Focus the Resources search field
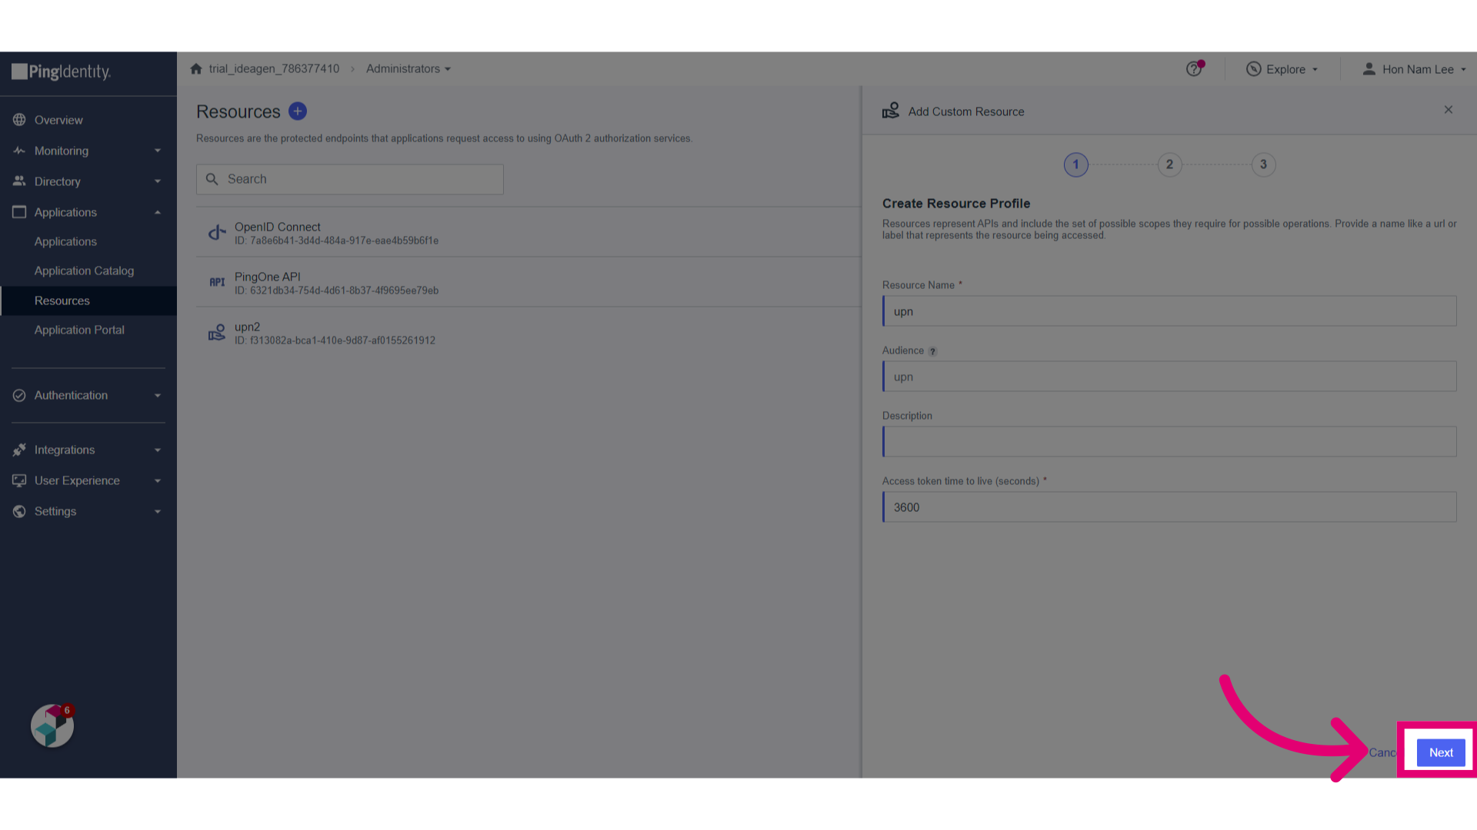The width and height of the screenshot is (1477, 830). [x=350, y=179]
